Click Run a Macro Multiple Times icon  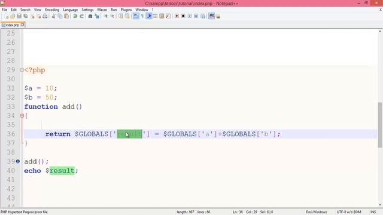pyautogui.click(x=196, y=16)
